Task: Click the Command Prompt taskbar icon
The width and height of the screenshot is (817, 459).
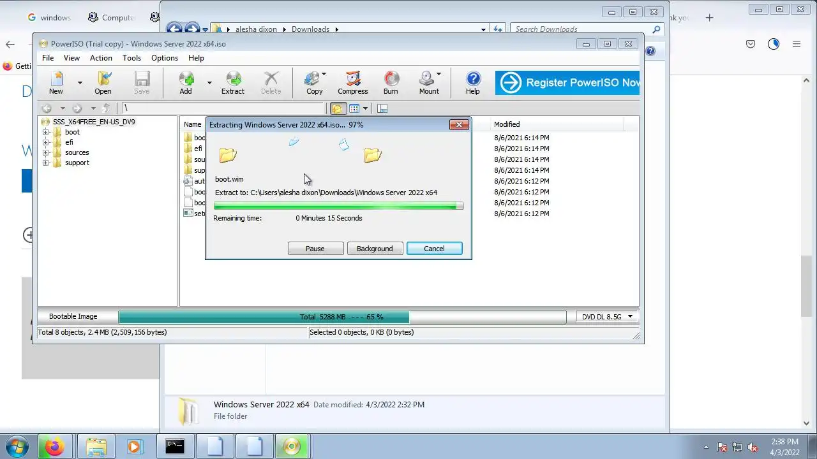Action: (174, 447)
